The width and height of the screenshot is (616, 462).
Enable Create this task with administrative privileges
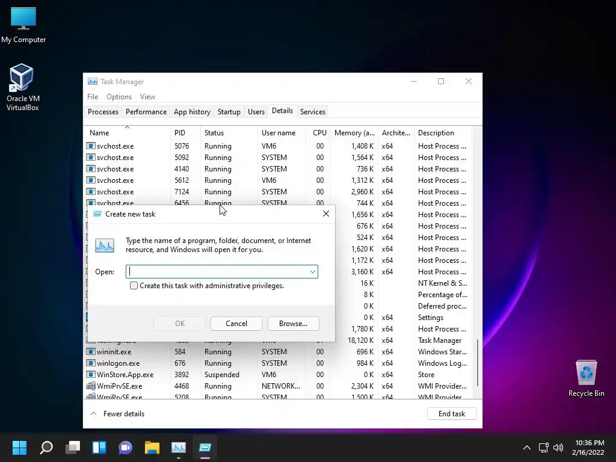pyautogui.click(x=134, y=286)
